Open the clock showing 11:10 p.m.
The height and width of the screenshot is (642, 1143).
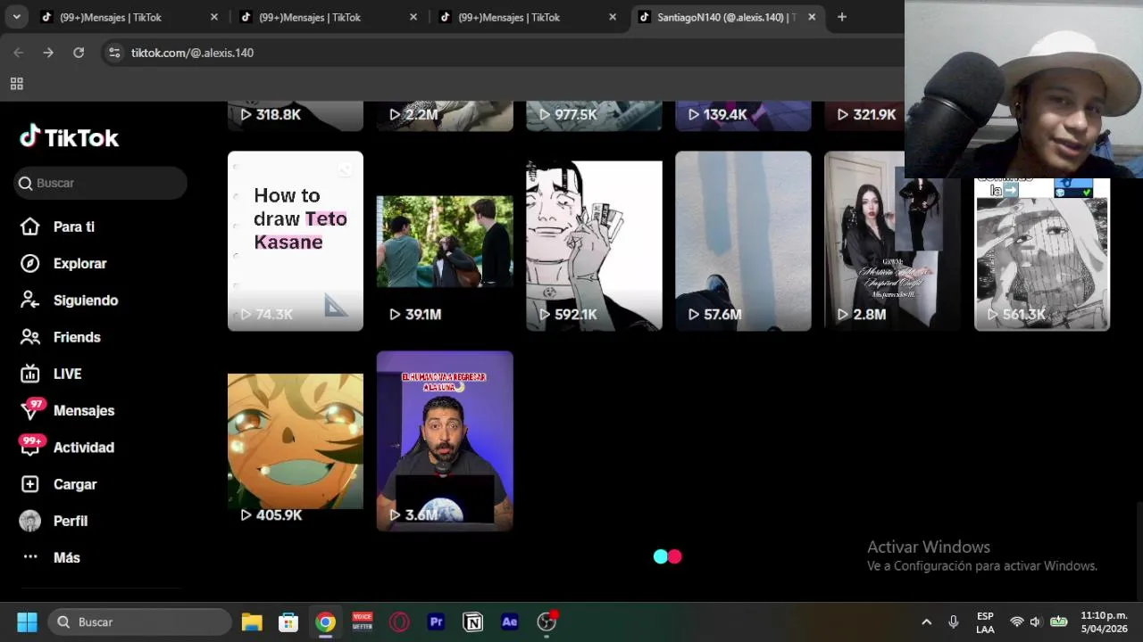tap(1105, 621)
